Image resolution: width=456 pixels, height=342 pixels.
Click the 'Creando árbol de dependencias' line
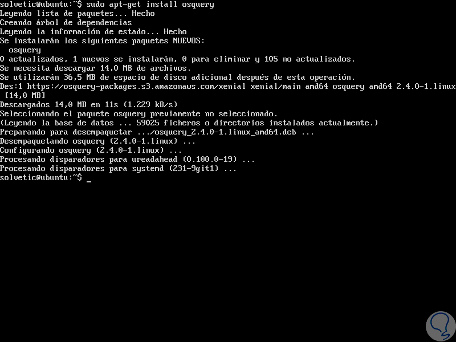[x=66, y=22]
